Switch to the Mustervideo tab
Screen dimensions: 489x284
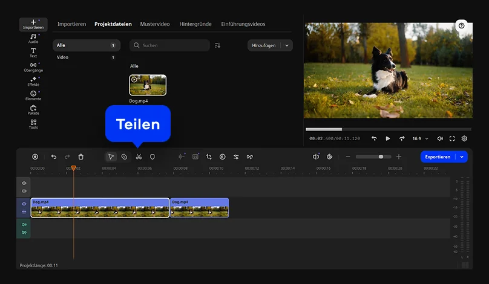(x=155, y=24)
